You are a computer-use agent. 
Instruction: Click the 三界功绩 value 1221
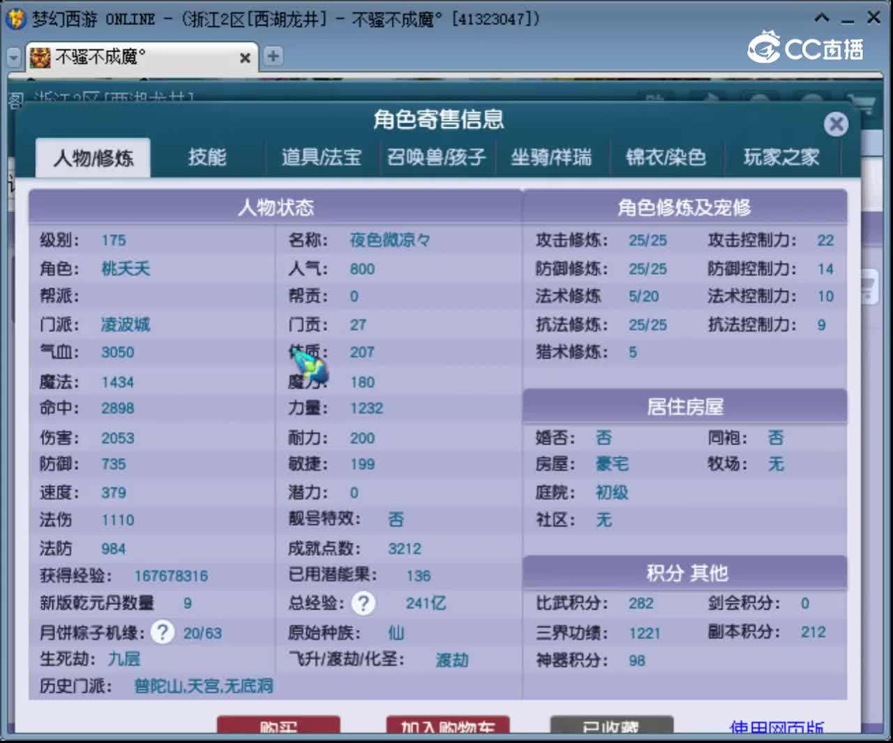tap(645, 633)
